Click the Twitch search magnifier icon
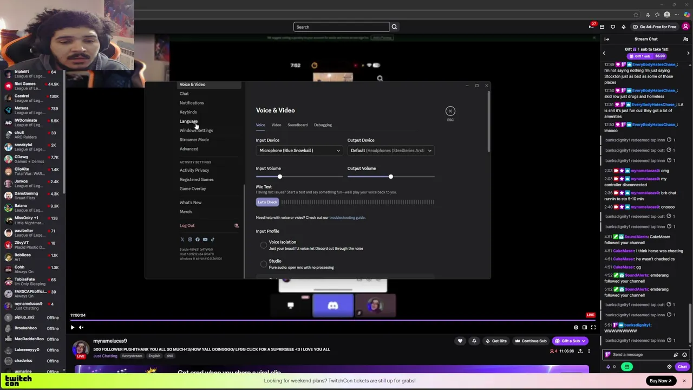The image size is (693, 390). pyautogui.click(x=394, y=27)
